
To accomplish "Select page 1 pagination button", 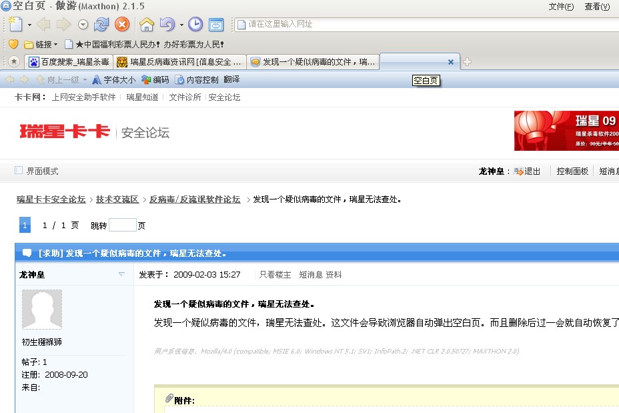I will pyautogui.click(x=25, y=225).
